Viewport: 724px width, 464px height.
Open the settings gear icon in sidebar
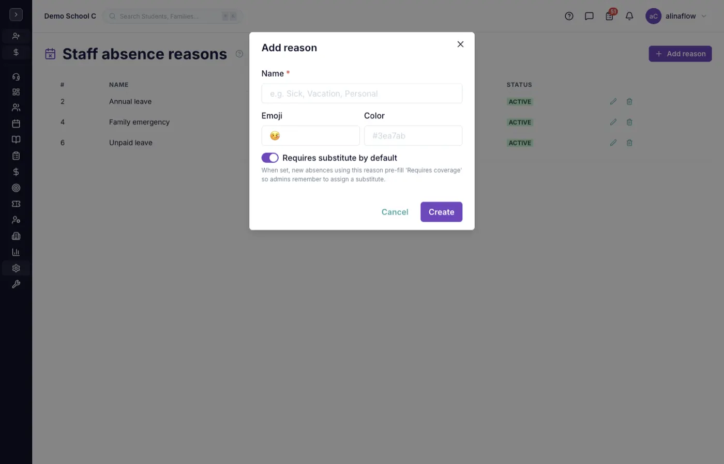tap(16, 268)
